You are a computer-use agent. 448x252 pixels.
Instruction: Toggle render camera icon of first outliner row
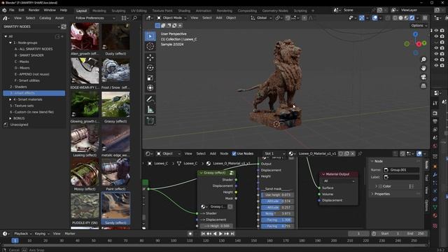pyautogui.click(x=442, y=30)
